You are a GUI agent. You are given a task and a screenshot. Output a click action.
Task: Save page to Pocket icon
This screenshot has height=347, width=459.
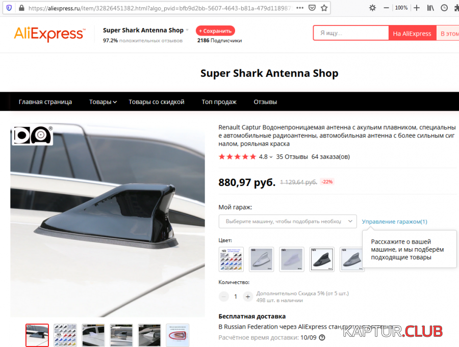click(312, 8)
